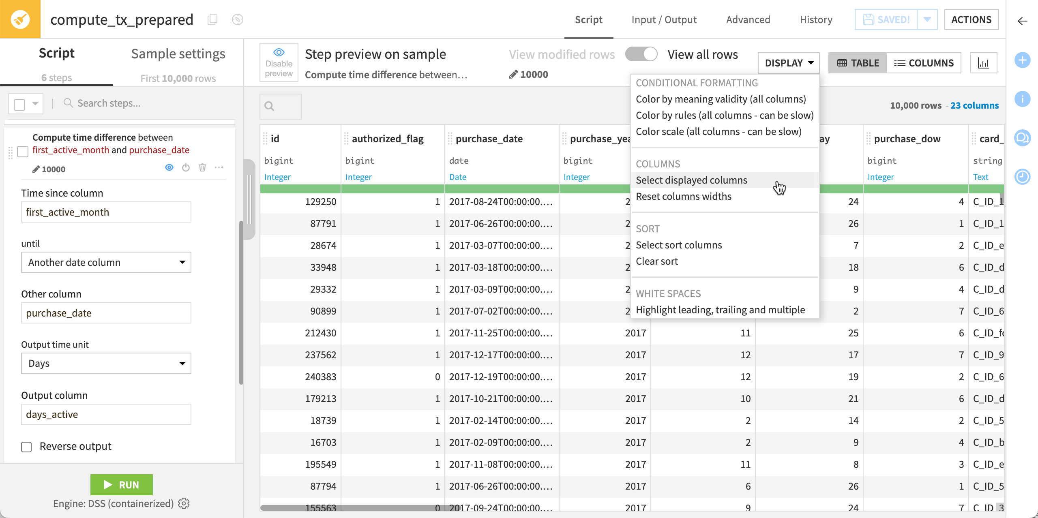This screenshot has width=1038, height=518.
Task: Check the Reverse output checkbox
Action: coord(26,446)
